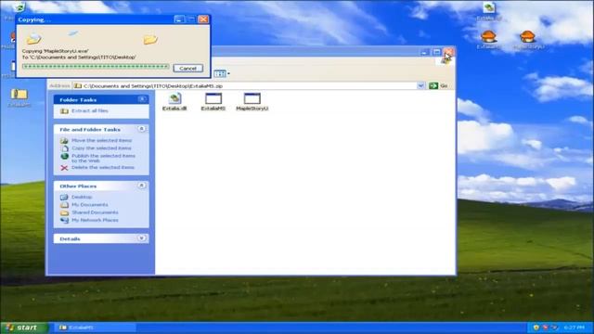Select the ExtaliaMS file in explorer window
This screenshot has height=334, width=594.
pos(213,101)
